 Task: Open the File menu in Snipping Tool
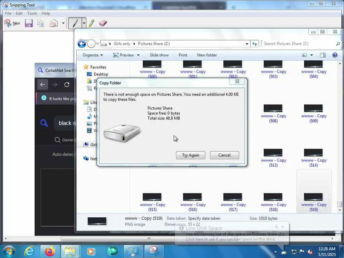click(x=8, y=13)
